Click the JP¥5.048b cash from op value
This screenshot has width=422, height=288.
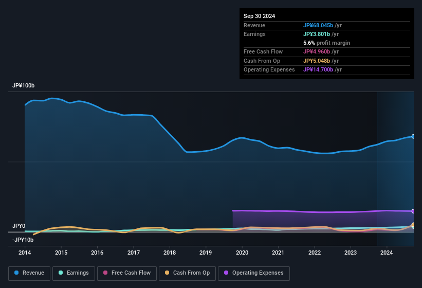317,61
